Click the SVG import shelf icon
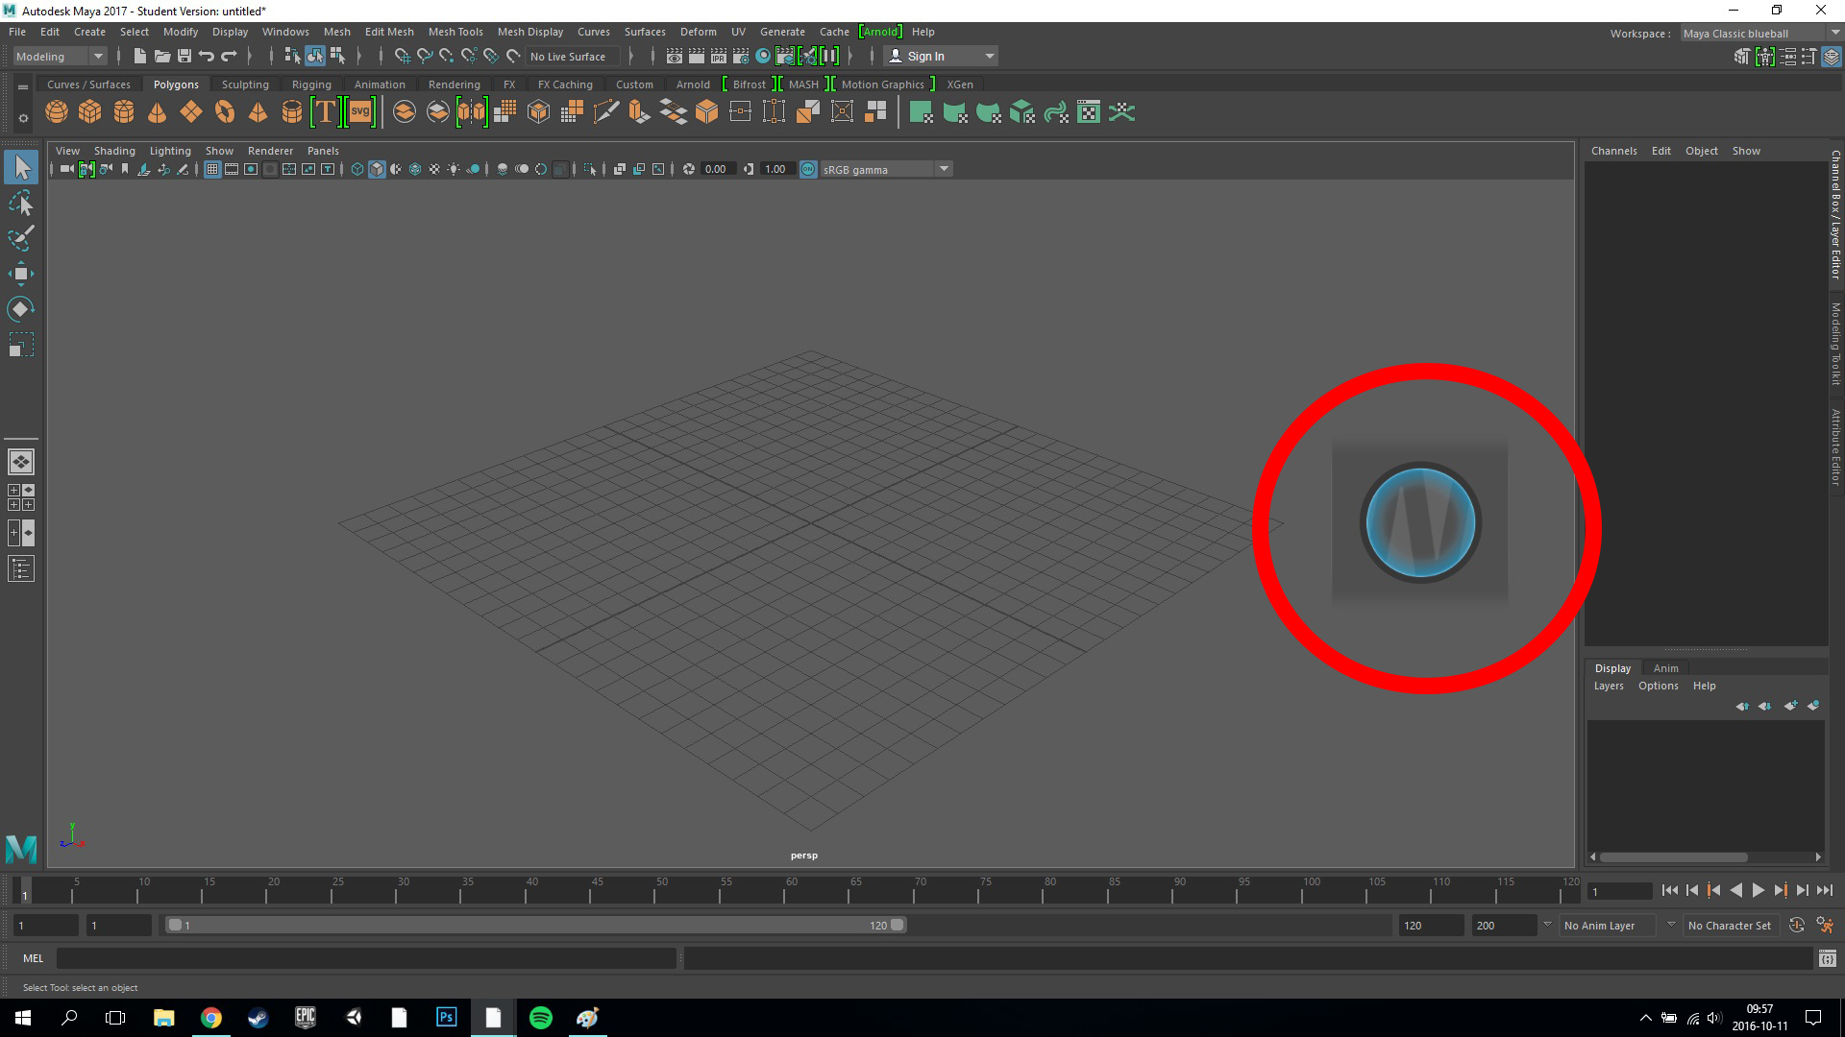Viewport: 1845px width, 1037px height. point(359,112)
